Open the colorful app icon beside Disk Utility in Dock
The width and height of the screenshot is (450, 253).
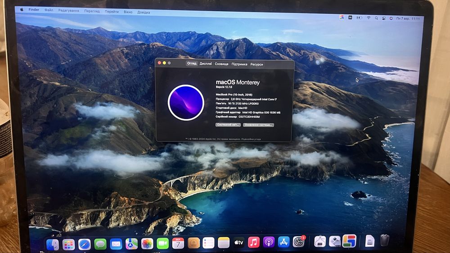[x=349, y=241]
